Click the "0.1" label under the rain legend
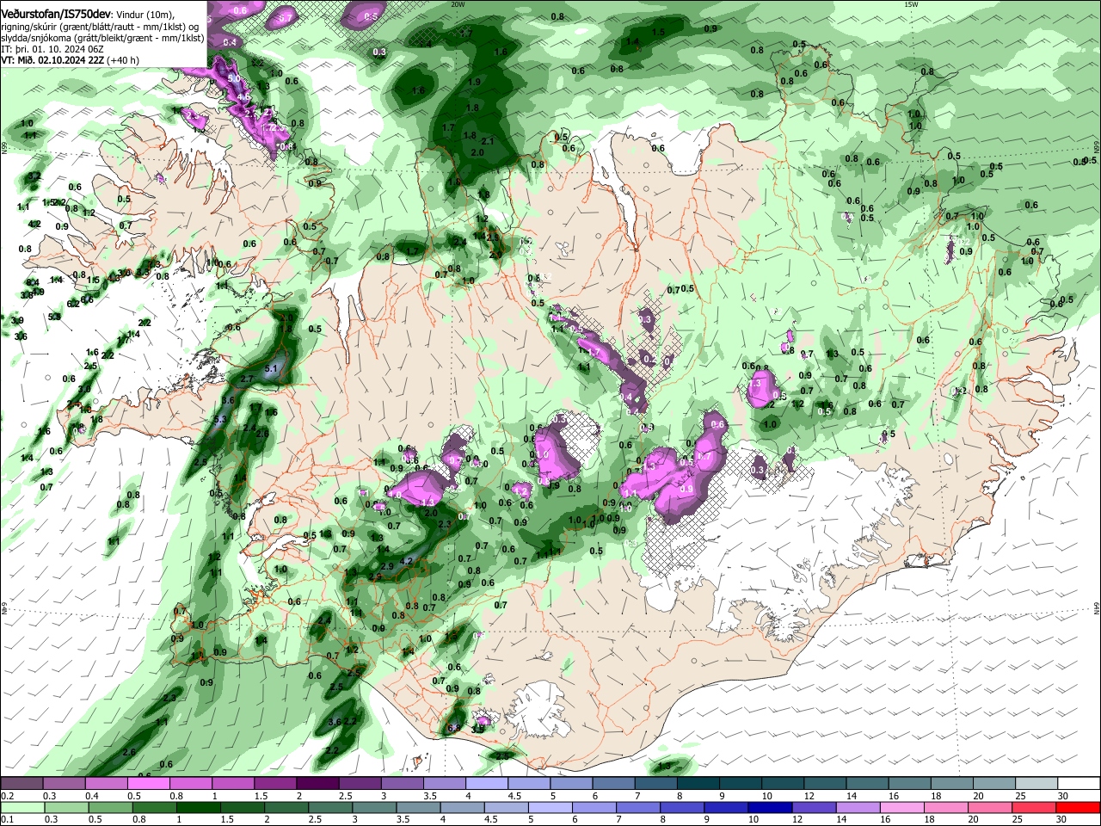 7,819
